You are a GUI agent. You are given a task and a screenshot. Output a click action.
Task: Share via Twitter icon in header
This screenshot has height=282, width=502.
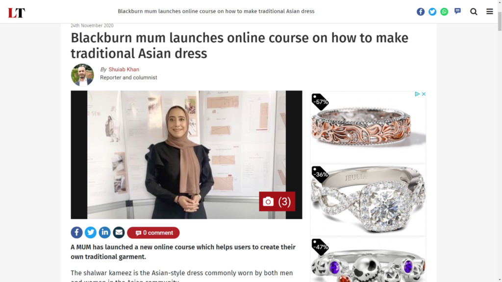pyautogui.click(x=432, y=12)
